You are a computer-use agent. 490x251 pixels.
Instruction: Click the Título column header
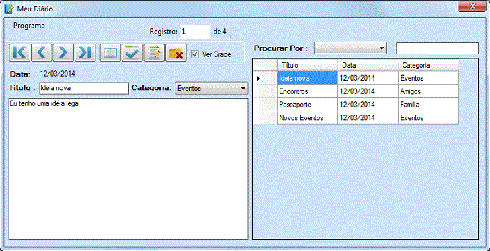pyautogui.click(x=307, y=65)
